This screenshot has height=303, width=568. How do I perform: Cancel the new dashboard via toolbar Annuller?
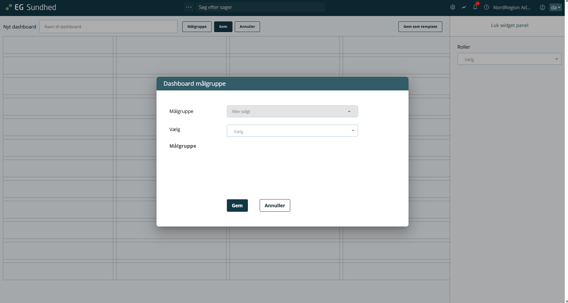click(x=247, y=27)
